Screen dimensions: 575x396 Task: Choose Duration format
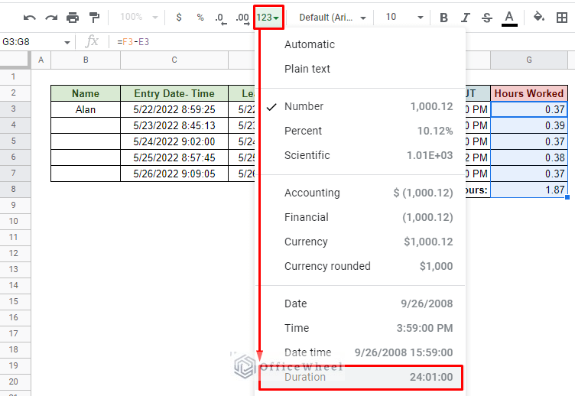coord(360,378)
